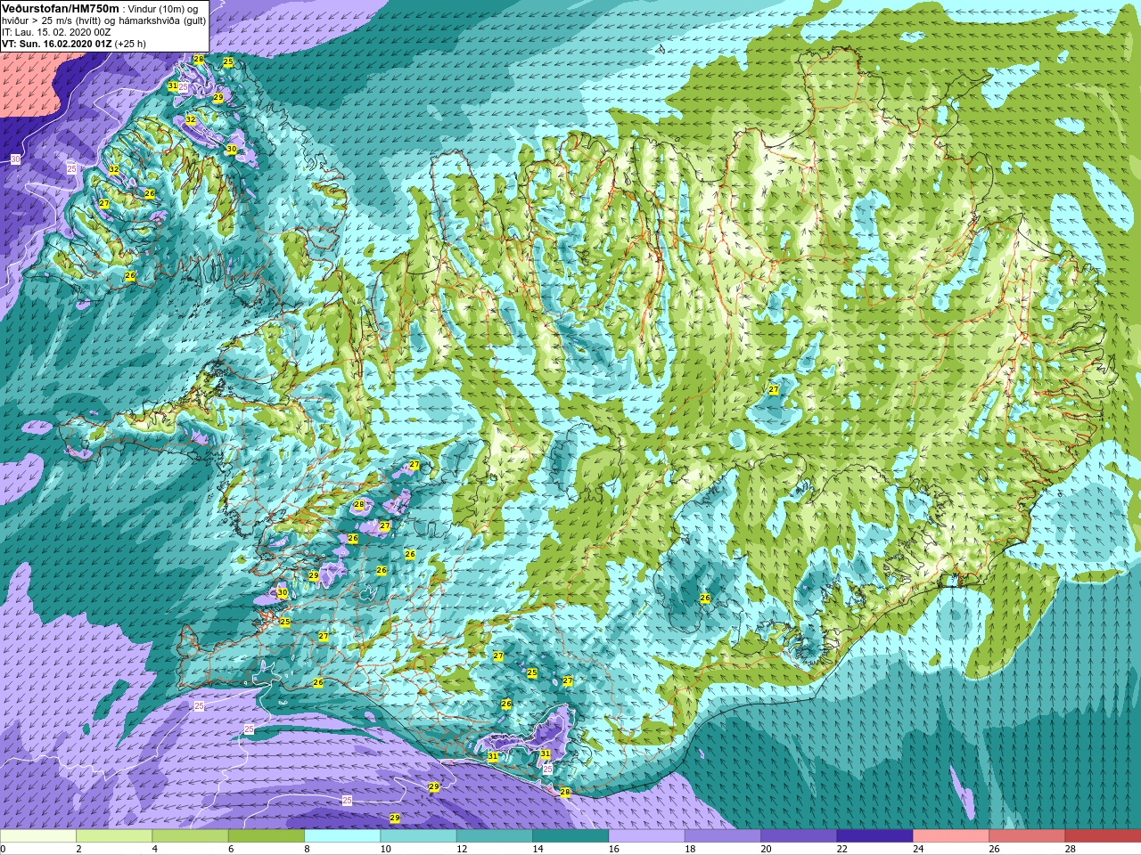Pick the 4–6 m/s green legend swatch
The image size is (1141, 855).
[x=190, y=836]
